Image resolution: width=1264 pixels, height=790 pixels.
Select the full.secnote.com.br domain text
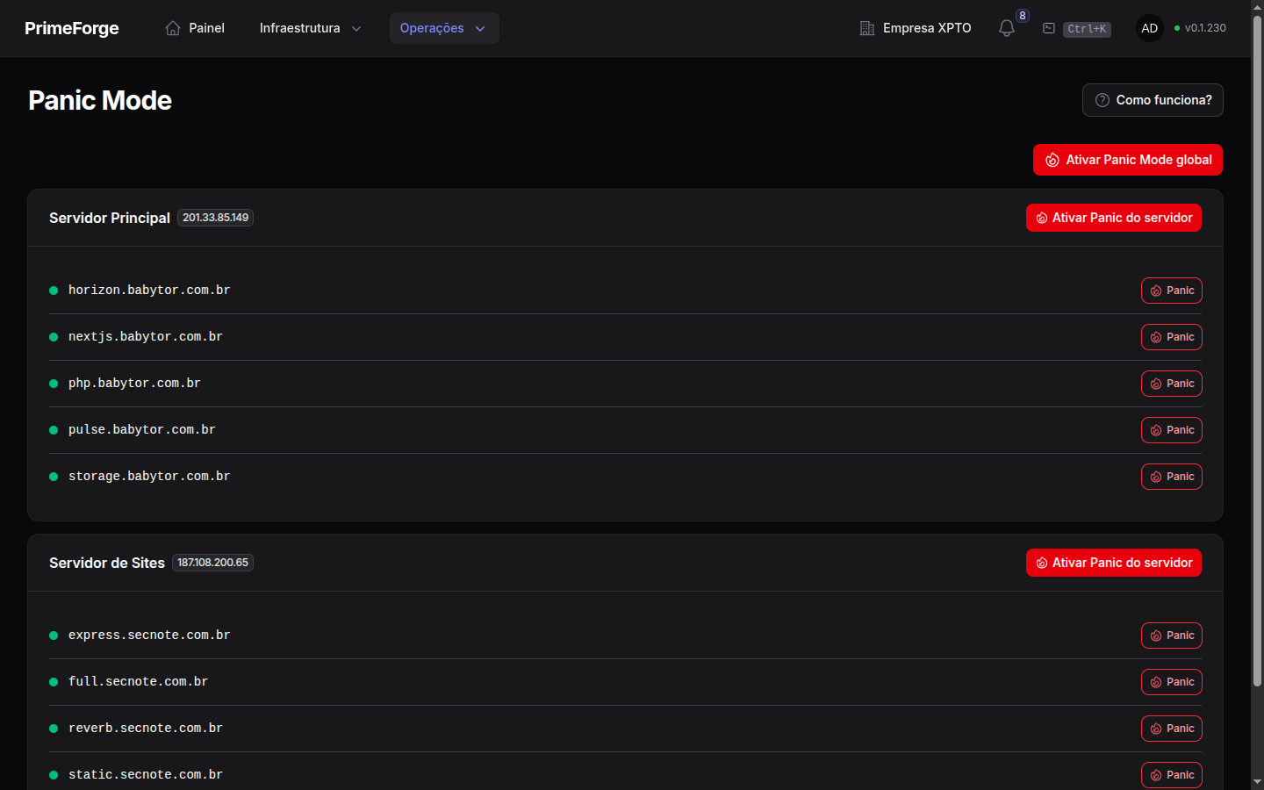(139, 681)
